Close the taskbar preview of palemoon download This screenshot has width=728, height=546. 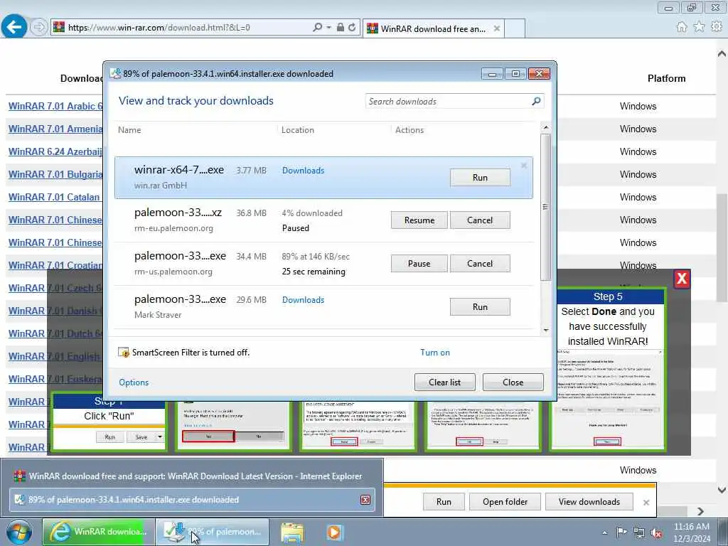[x=365, y=500]
